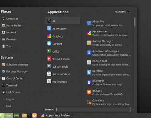151x118 pixels.
Task: Open terminal launcher on panel
Action: coord(29,115)
